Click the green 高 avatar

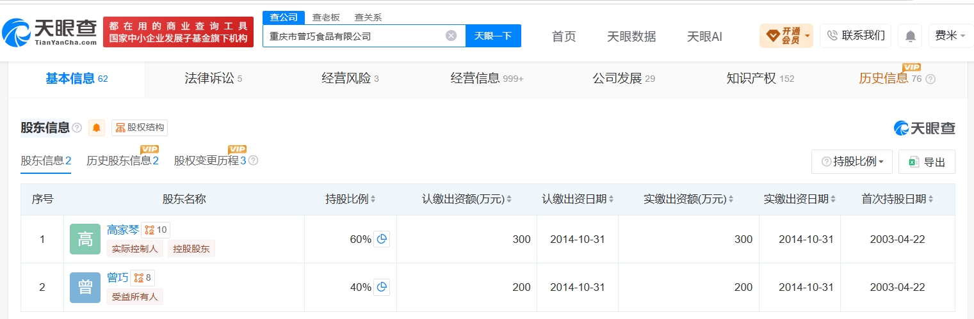(85, 239)
